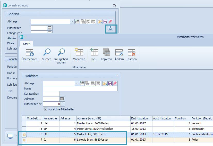This screenshot has height=146, width=213.
Task: Open the Abfrage dropdown in Suchfelder
Action: 77,83
